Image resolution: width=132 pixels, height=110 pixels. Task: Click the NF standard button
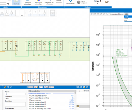(107, 2)
